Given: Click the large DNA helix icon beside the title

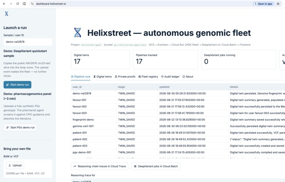Looking at the screenshot, I should tap(77, 33).
